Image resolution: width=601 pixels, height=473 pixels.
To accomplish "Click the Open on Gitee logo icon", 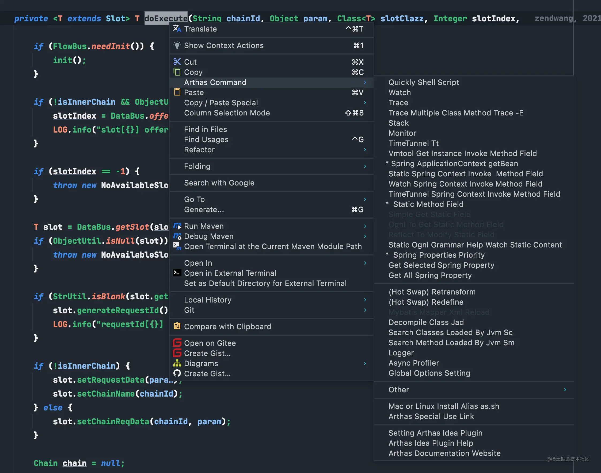I will [x=177, y=343].
